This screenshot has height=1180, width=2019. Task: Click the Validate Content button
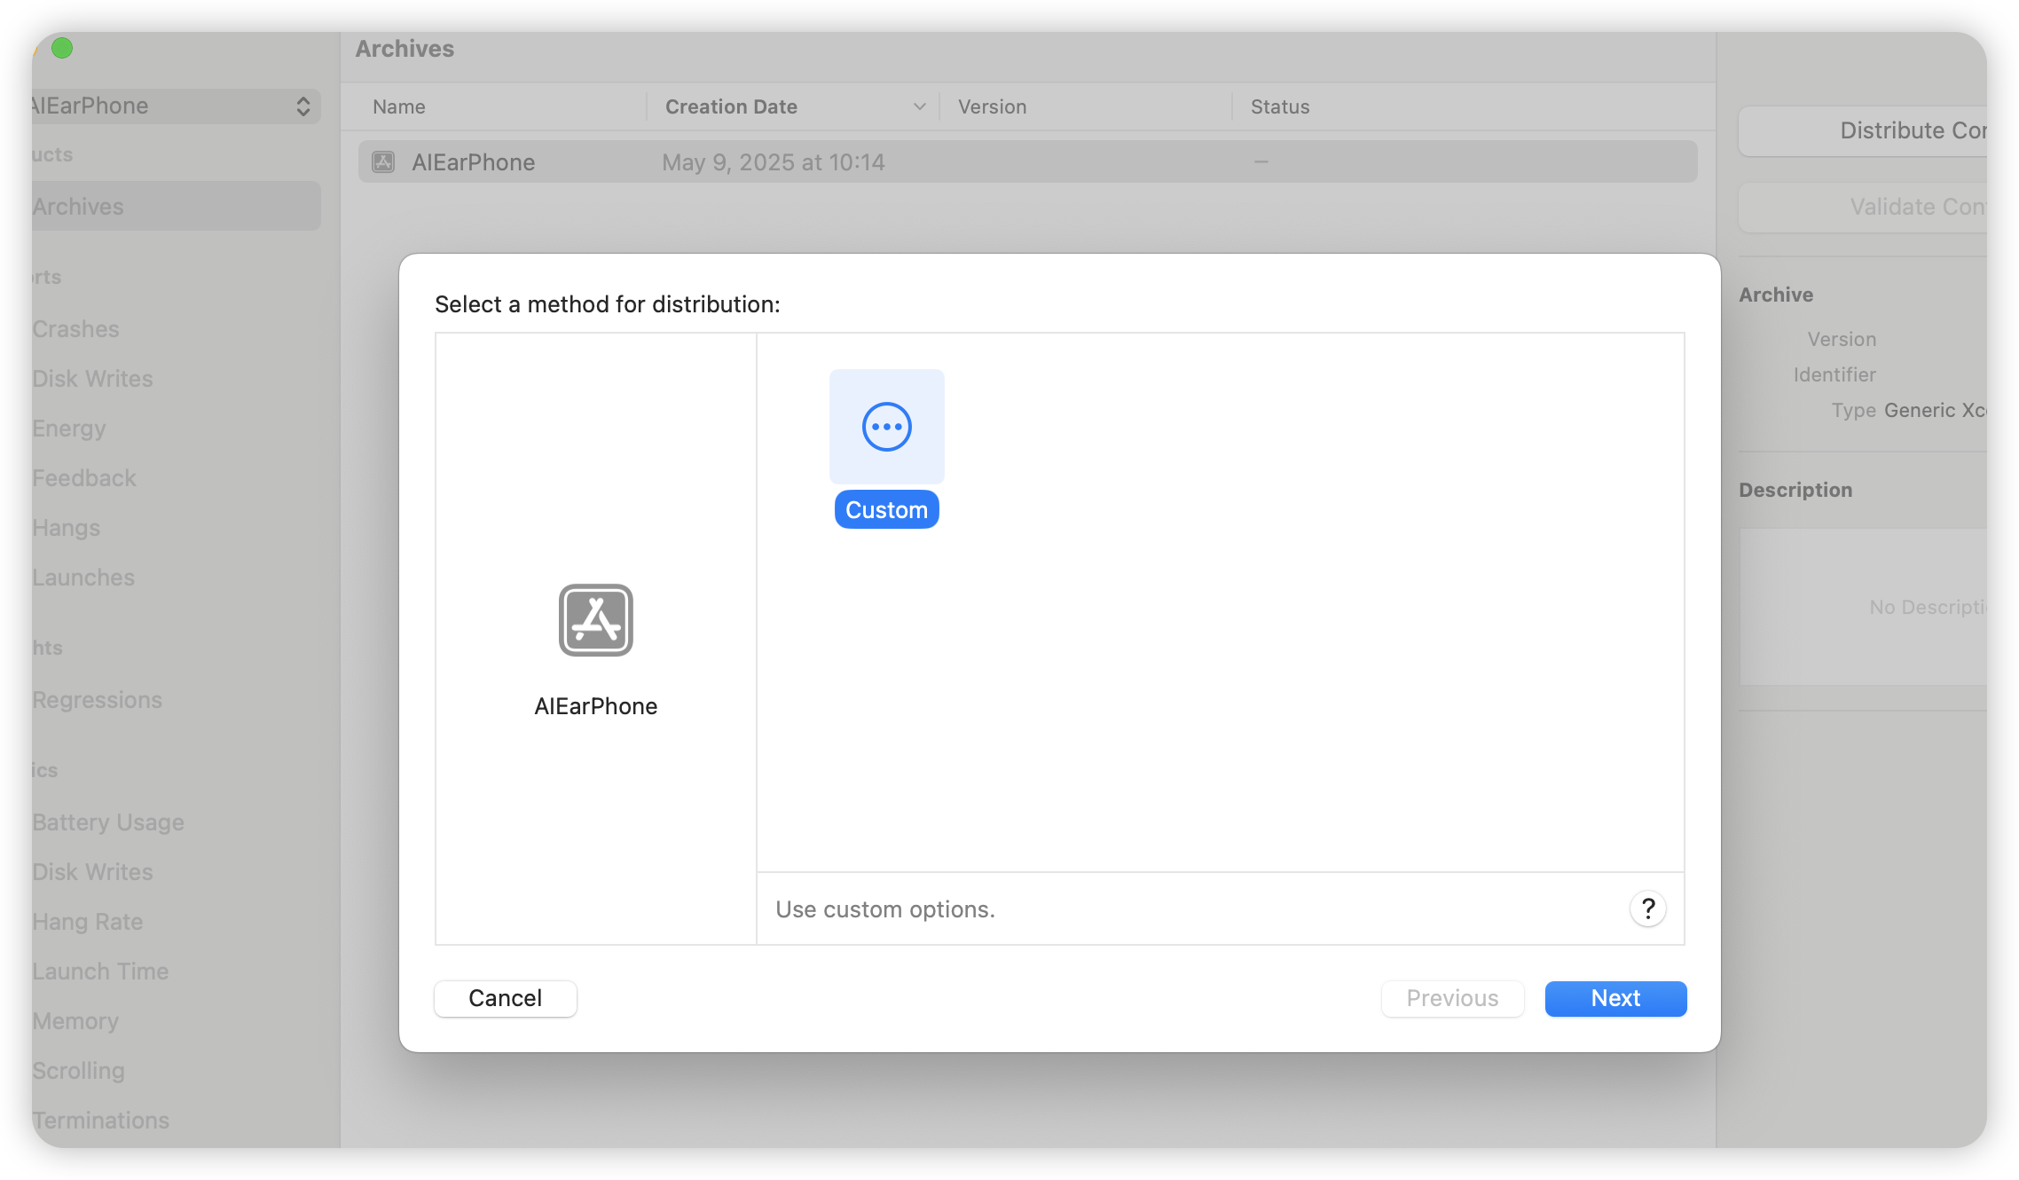pyautogui.click(x=1862, y=208)
